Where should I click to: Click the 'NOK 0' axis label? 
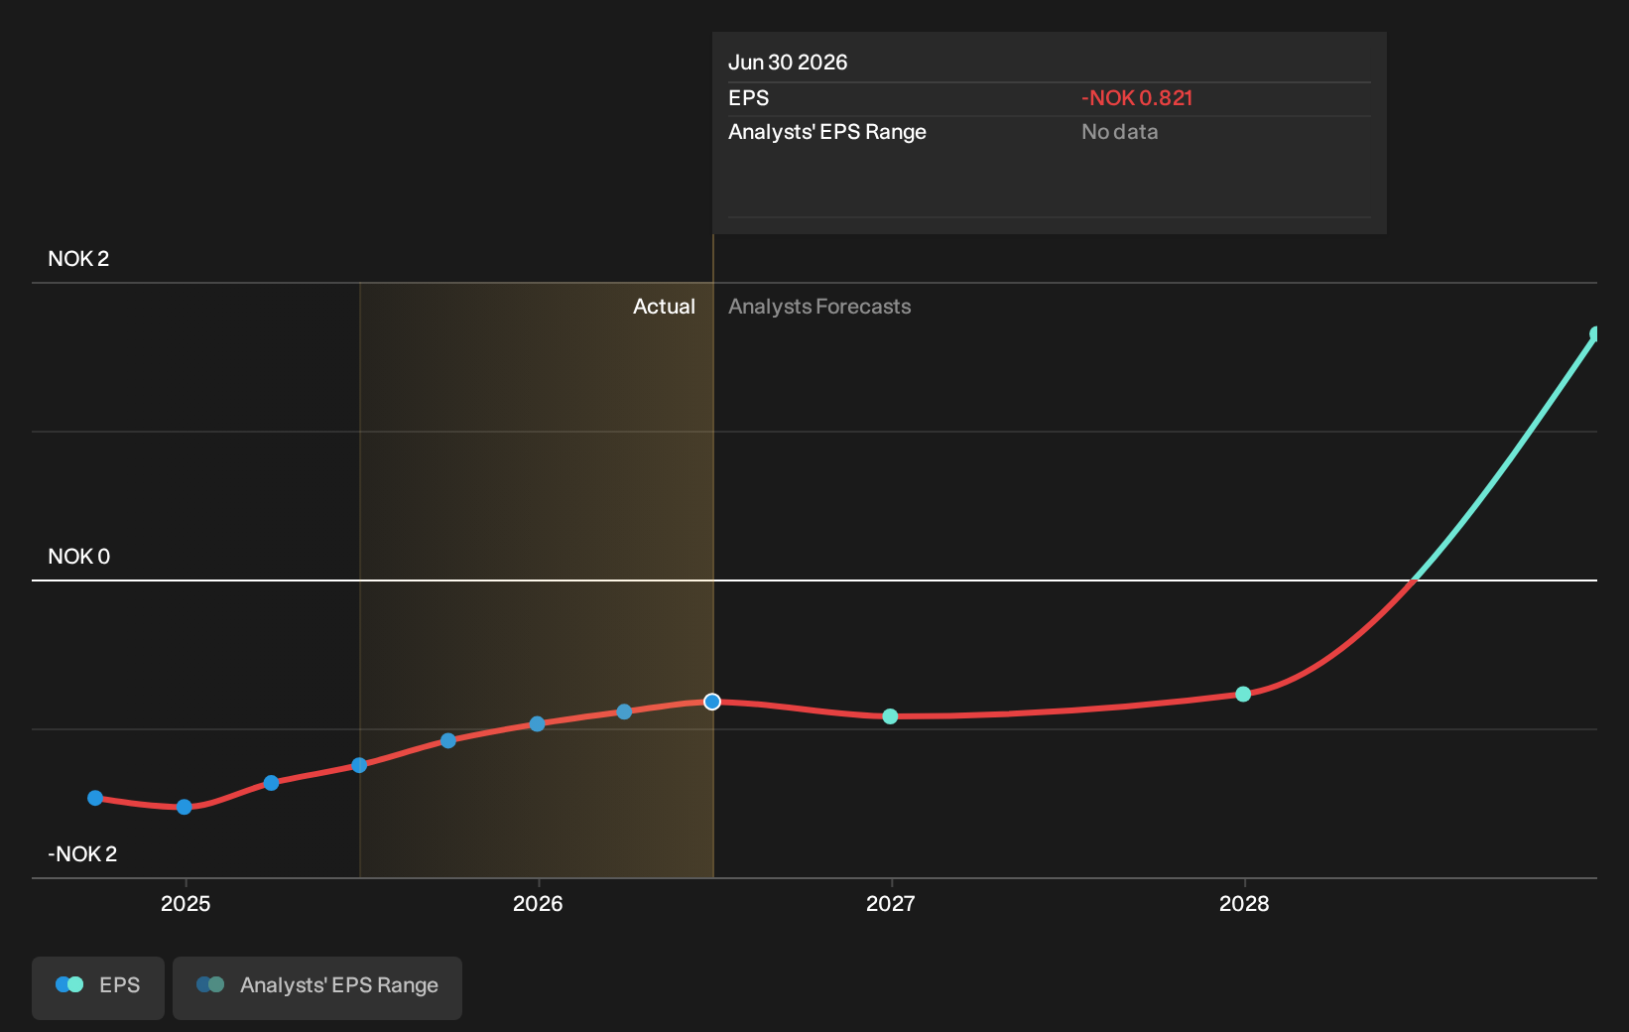pos(79,557)
